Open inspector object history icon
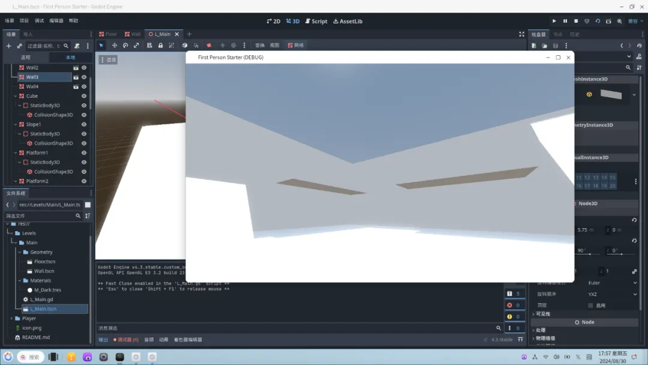The image size is (648, 365). pyautogui.click(x=640, y=46)
